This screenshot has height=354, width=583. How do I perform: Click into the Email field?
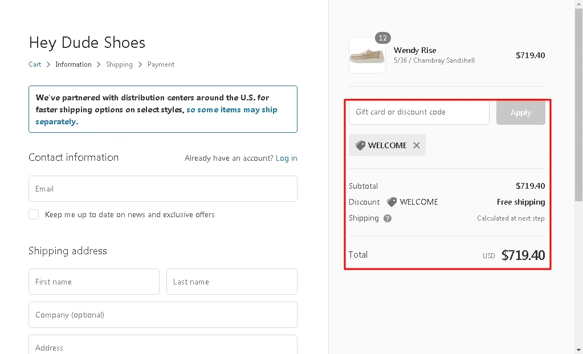[x=163, y=189]
